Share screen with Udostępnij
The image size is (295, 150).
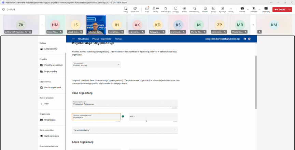coord(266,10)
